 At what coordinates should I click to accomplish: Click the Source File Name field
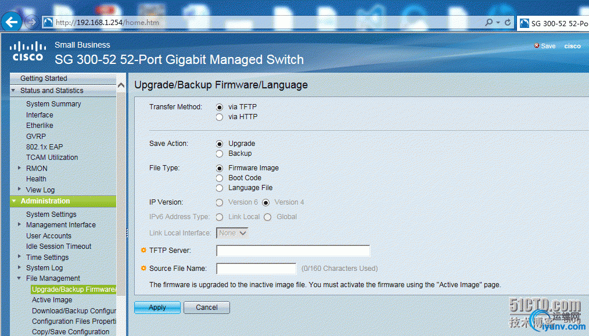tap(256, 269)
